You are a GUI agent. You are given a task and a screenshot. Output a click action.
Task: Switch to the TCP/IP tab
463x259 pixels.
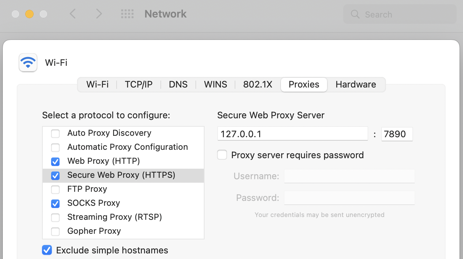tap(138, 84)
